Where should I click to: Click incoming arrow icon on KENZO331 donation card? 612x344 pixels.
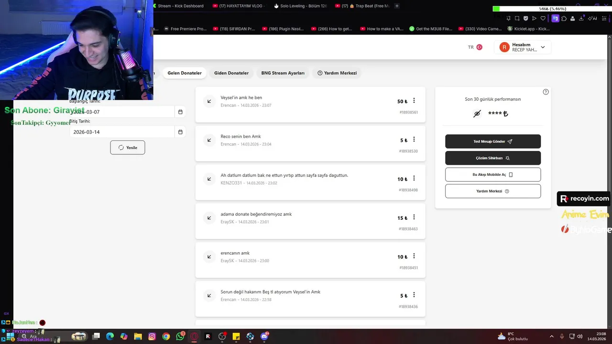[x=209, y=179]
